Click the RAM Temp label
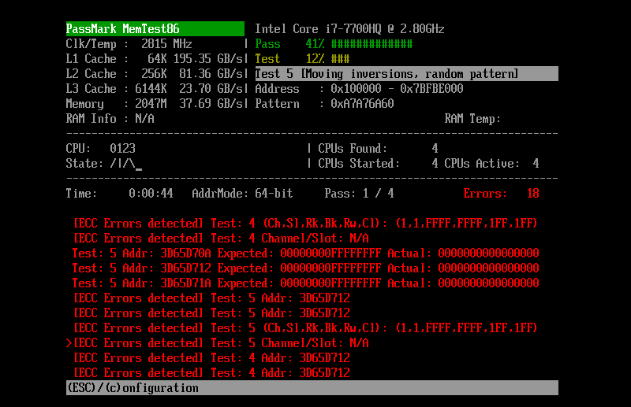Viewport: 631px width, 407px height. click(472, 119)
